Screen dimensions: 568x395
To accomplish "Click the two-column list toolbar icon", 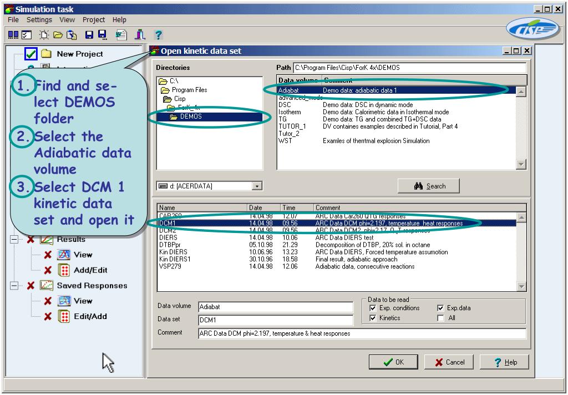I will (x=13, y=35).
